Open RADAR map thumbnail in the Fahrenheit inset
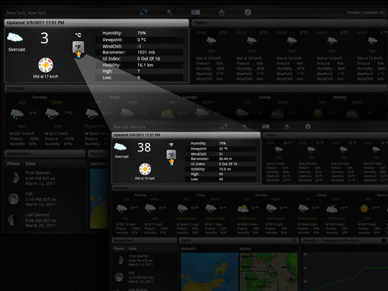The width and height of the screenshot is (388, 291). click(268, 272)
